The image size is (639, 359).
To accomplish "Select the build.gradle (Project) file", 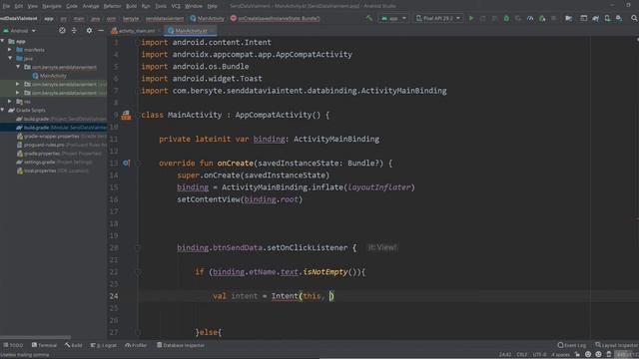I will 61,119.
